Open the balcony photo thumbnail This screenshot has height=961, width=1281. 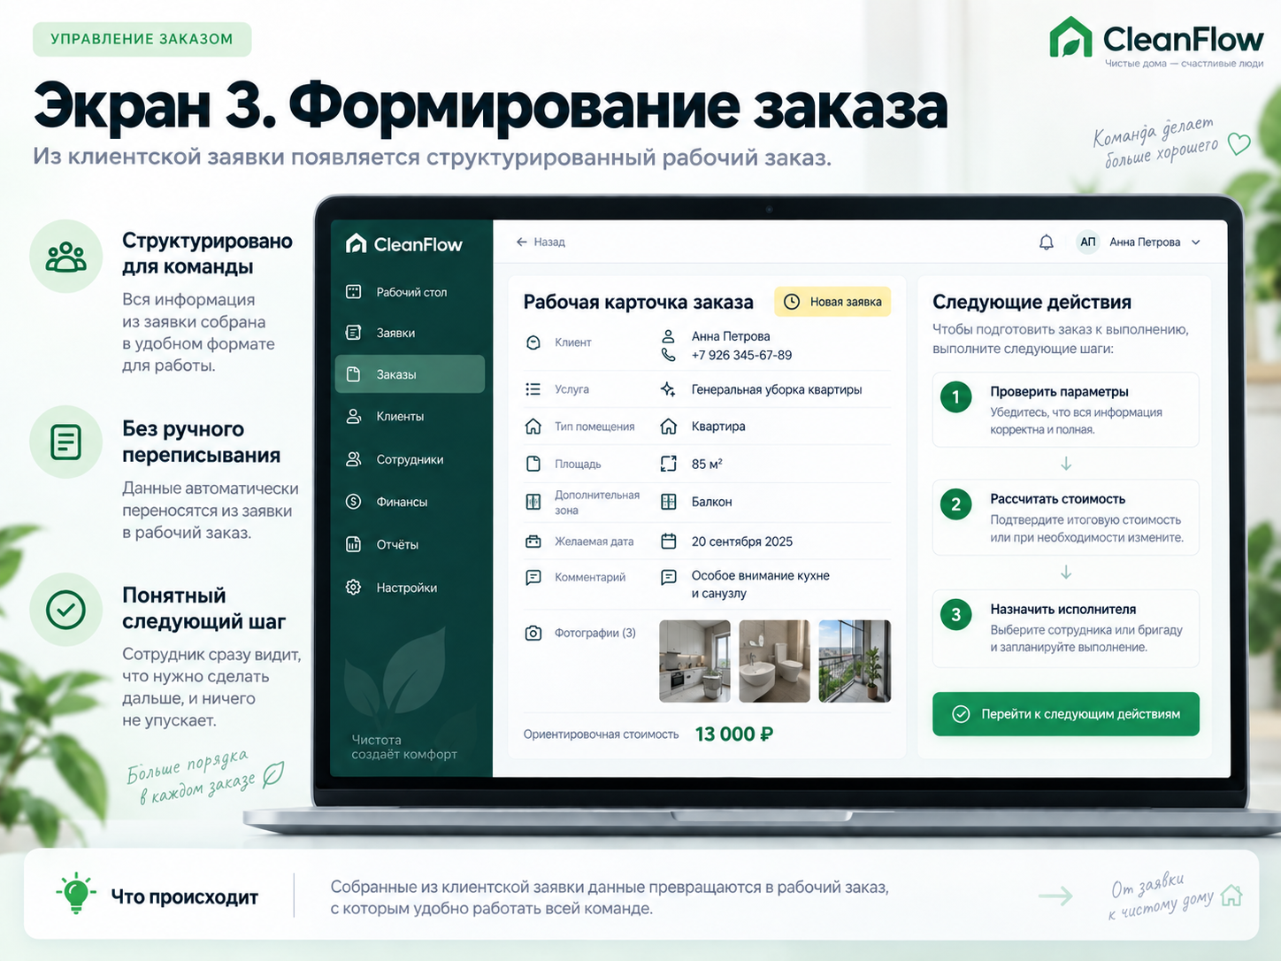[855, 661]
